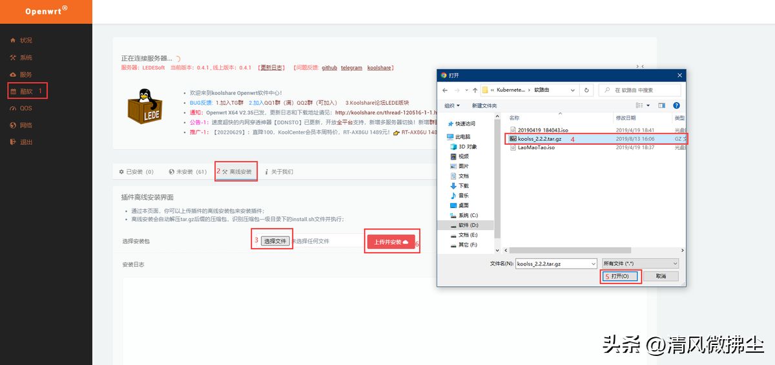Select the file LaoMaoTao.iso

(532, 147)
